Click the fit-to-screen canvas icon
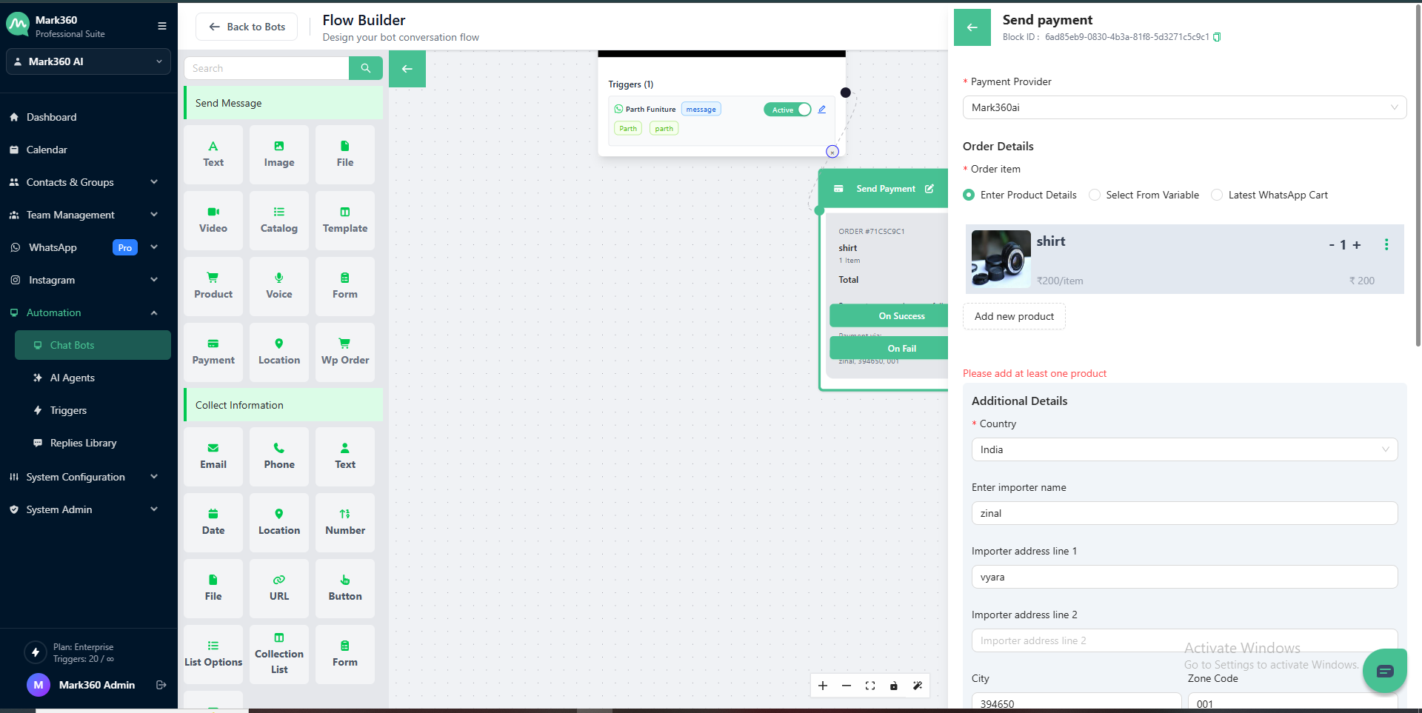Image resolution: width=1422 pixels, height=713 pixels. (870, 686)
